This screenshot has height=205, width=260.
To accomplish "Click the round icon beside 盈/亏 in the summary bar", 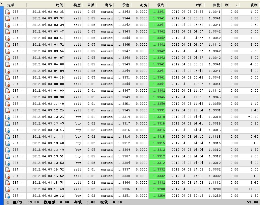I will point(8,202).
